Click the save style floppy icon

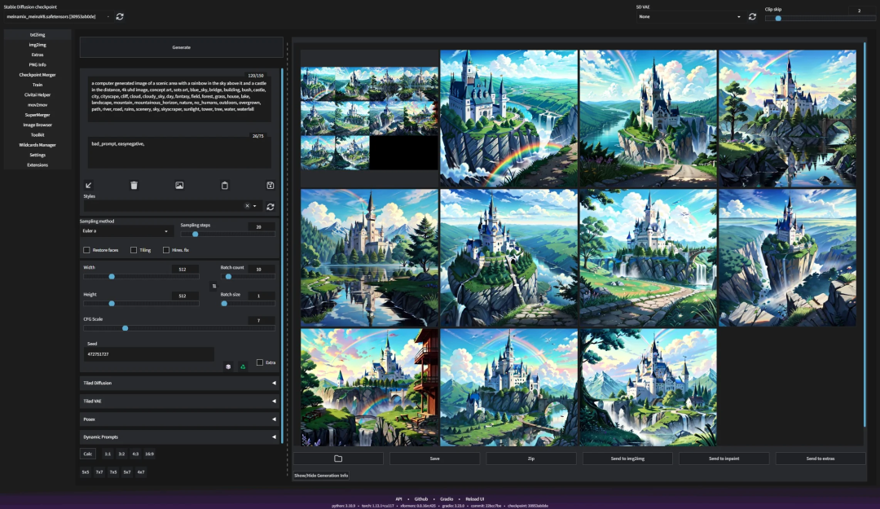pos(270,185)
